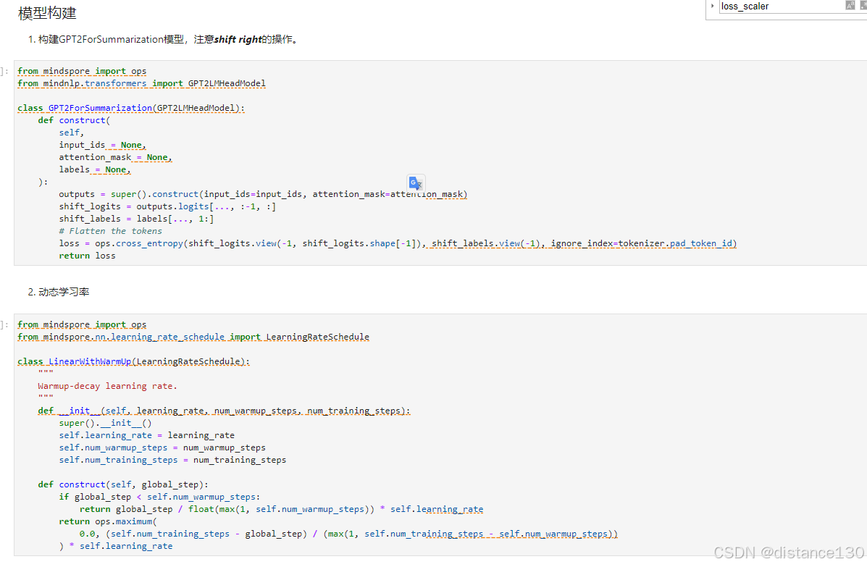
Task: Click the line importing GPT2LMHeadModel
Action: [141, 83]
